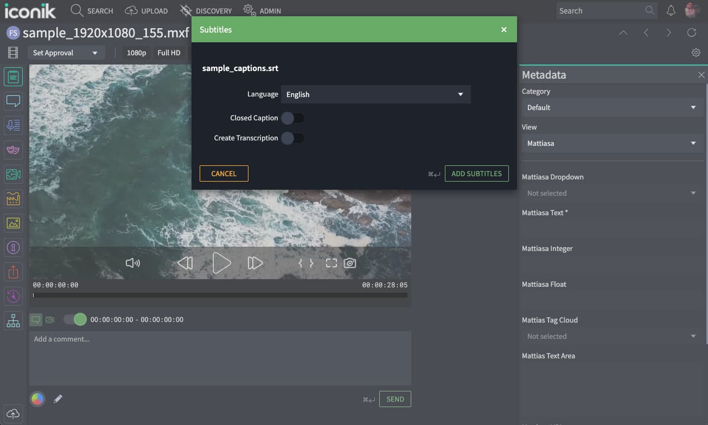The width and height of the screenshot is (708, 425).
Task: Enable the Closed Caption toggle
Action: point(293,118)
